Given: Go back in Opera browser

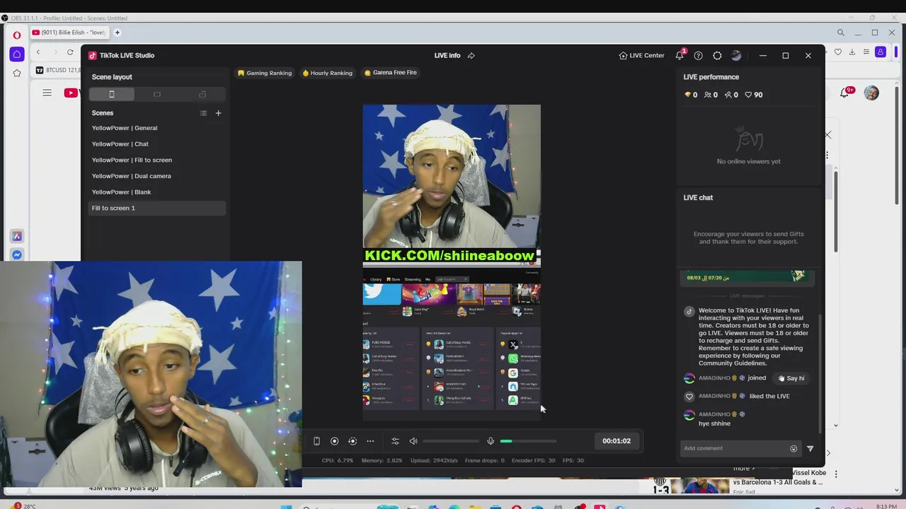Looking at the screenshot, I should [38, 52].
